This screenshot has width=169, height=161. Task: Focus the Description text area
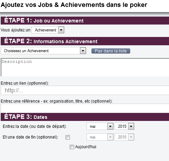(x=85, y=67)
